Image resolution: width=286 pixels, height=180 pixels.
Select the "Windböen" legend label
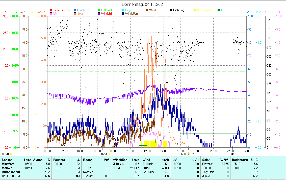131,13
